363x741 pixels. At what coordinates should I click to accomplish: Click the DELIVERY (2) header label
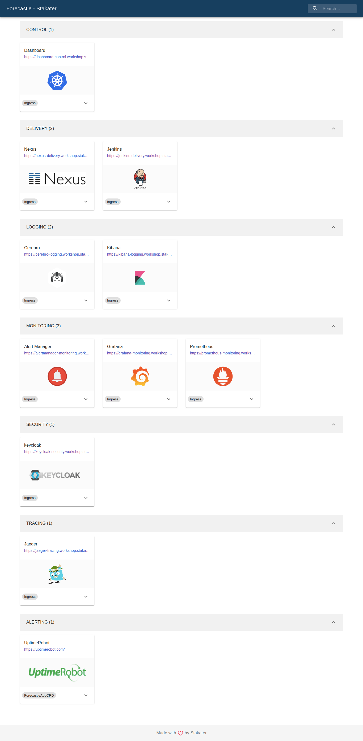pos(40,129)
